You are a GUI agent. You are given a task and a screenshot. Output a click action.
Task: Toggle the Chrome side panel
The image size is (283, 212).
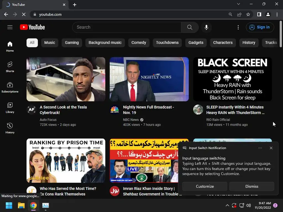click(x=259, y=14)
